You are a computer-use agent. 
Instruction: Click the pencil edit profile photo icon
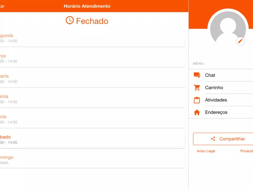[x=240, y=41]
